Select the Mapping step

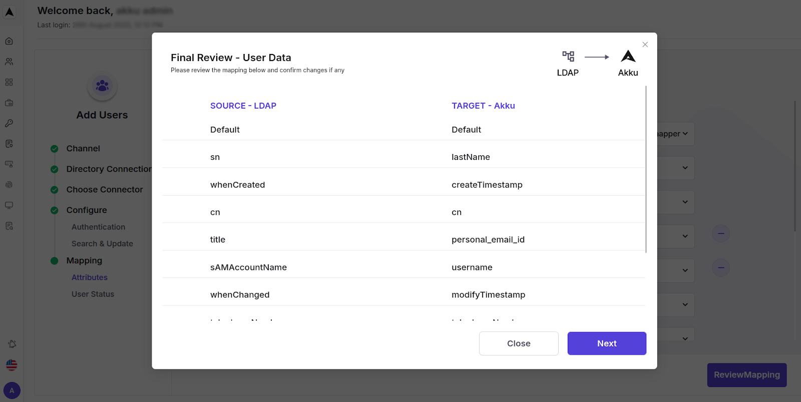coord(84,260)
